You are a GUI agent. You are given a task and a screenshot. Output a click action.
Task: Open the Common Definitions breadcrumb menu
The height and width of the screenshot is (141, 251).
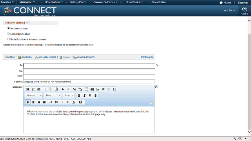point(105,2)
